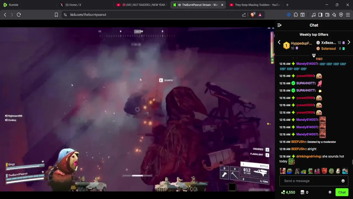
Task: Click Mandy614007 username on GOOP message
Action: (307, 64)
